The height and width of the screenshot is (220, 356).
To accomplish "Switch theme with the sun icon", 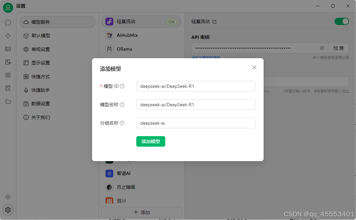I will [8, 197].
